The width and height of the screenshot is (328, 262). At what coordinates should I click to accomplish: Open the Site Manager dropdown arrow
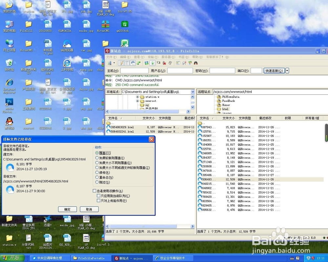coord(114,63)
